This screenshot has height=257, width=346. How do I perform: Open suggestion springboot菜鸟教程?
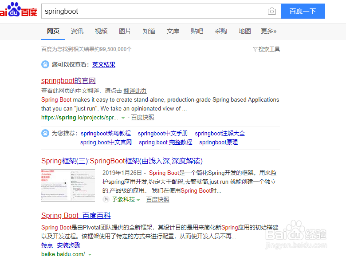(106, 133)
